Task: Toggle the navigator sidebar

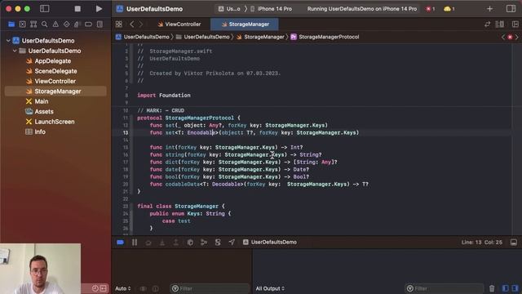Action: point(44,9)
